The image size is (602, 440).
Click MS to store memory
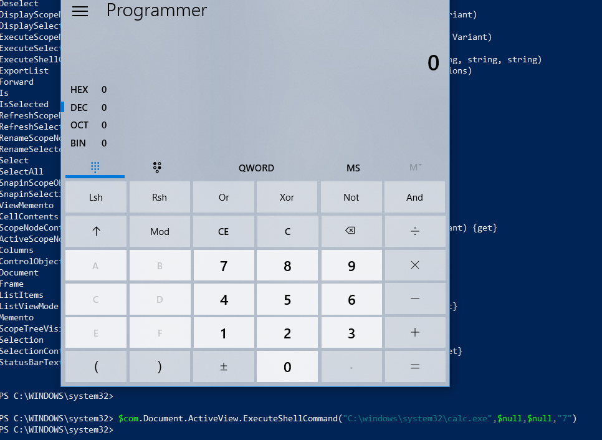coord(353,168)
